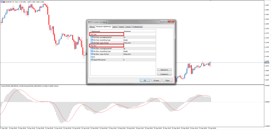Viewport: 271px width, 130px height.
Task: Click the MA Slow averaging period parameter icon
Action: pos(92,49)
